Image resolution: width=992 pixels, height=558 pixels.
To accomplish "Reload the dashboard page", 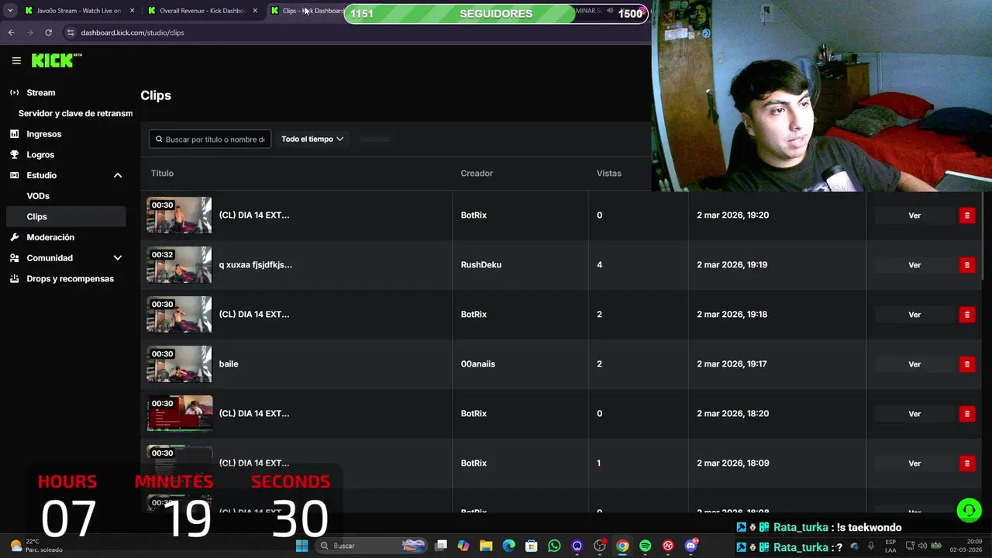I will point(48,33).
